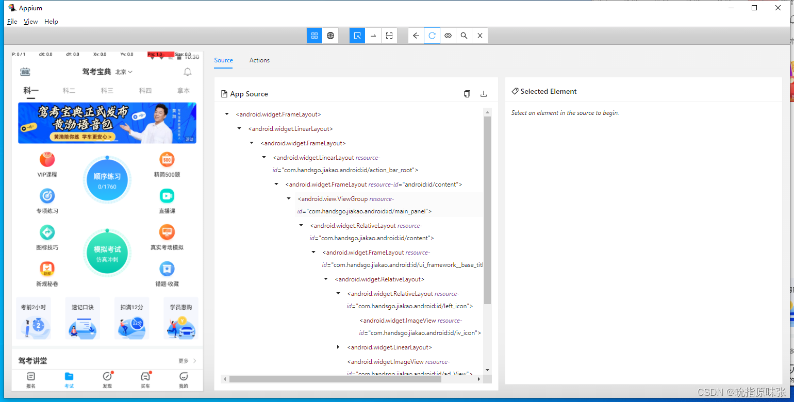The width and height of the screenshot is (794, 402).
Task: Select the 科一 tab in phone
Action: tap(31, 91)
